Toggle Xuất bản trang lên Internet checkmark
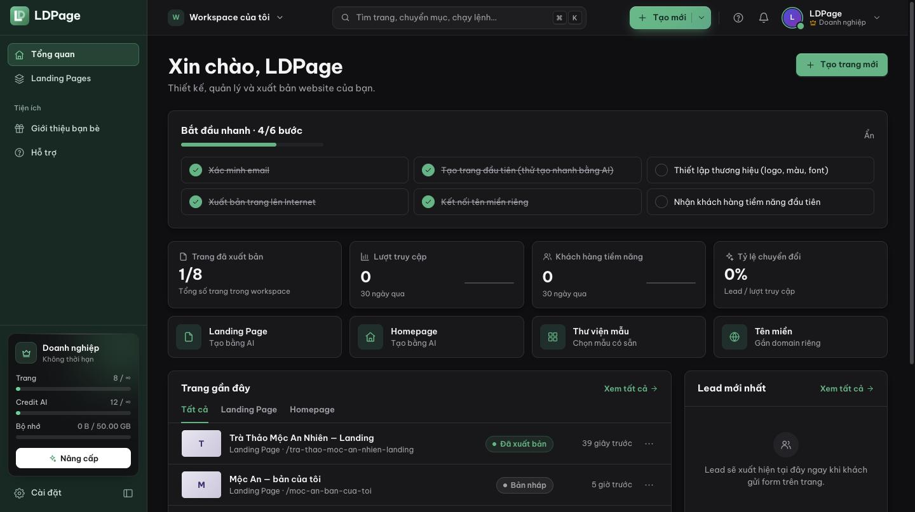This screenshot has width=915, height=512. pyautogui.click(x=196, y=202)
